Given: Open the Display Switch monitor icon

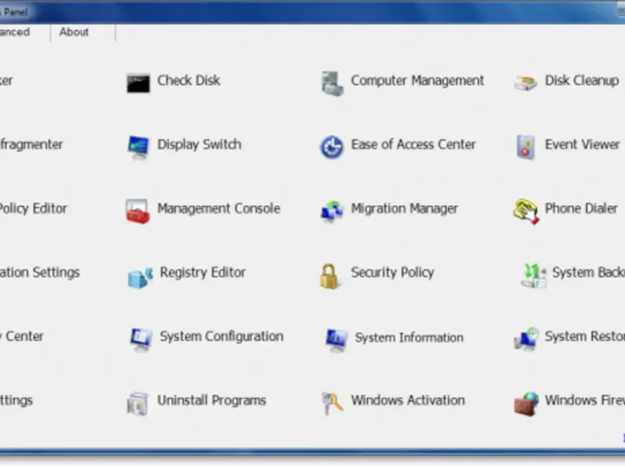Looking at the screenshot, I should click(x=138, y=147).
